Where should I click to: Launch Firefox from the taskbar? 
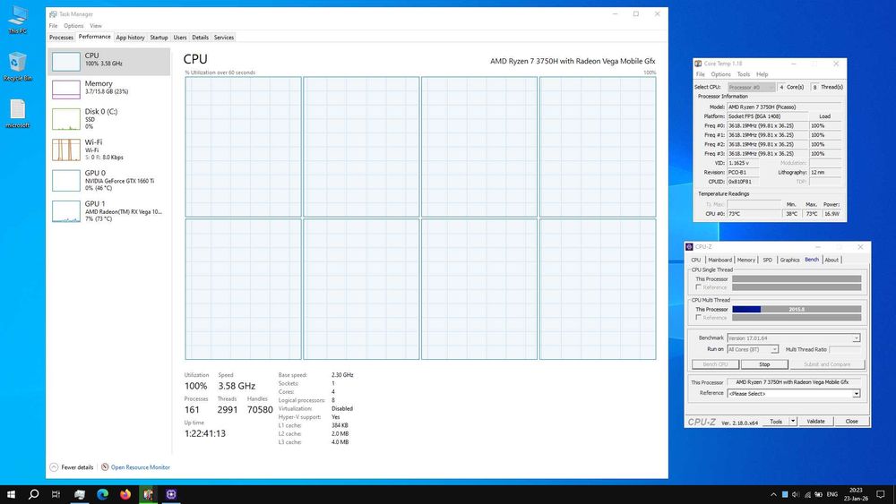(125, 494)
